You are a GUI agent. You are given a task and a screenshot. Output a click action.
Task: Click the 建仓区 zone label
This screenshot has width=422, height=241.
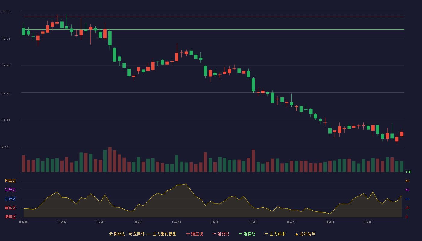tap(10, 208)
